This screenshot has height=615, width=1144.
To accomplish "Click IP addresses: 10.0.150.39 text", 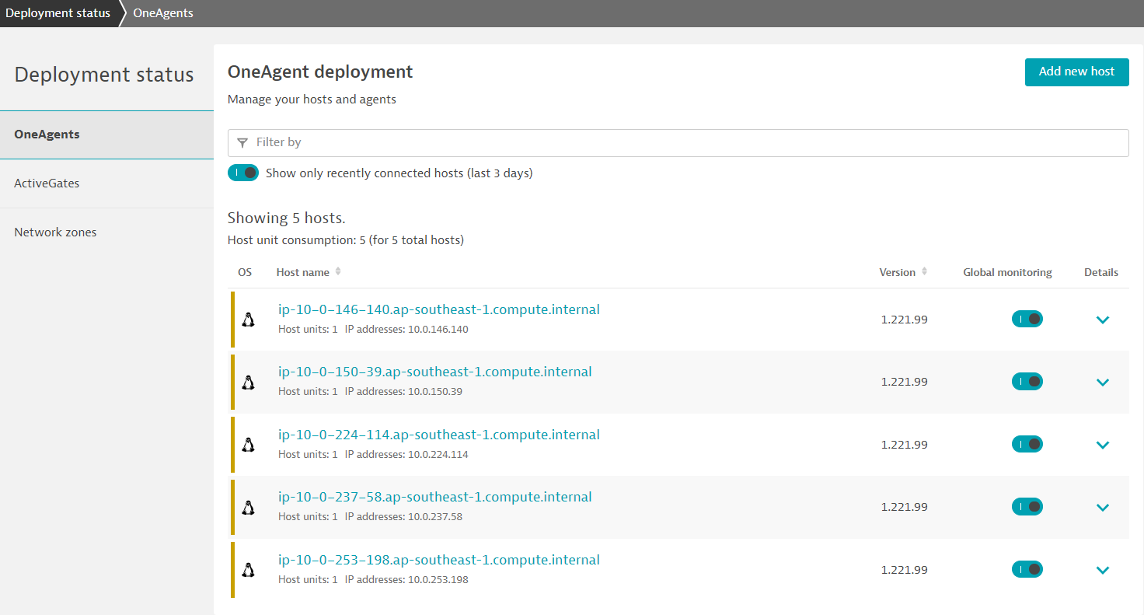I will click(403, 392).
